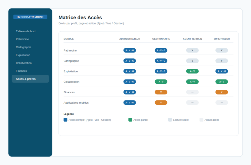Click Gestionnaire A·V badge for Collaboration
251x165 pixels.
pos(161,82)
